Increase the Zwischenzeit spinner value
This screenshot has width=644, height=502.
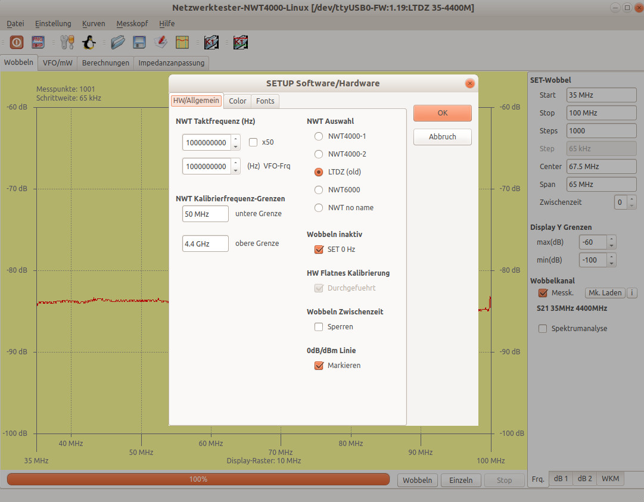pos(631,199)
